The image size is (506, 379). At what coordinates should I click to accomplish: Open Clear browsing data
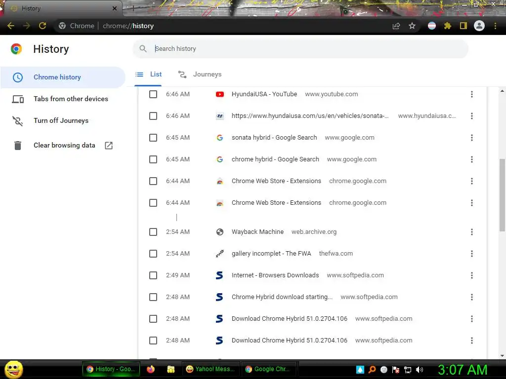(x=64, y=146)
